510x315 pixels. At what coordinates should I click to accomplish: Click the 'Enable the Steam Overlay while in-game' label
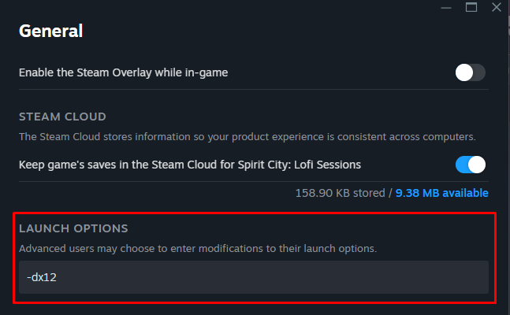pyautogui.click(x=123, y=73)
